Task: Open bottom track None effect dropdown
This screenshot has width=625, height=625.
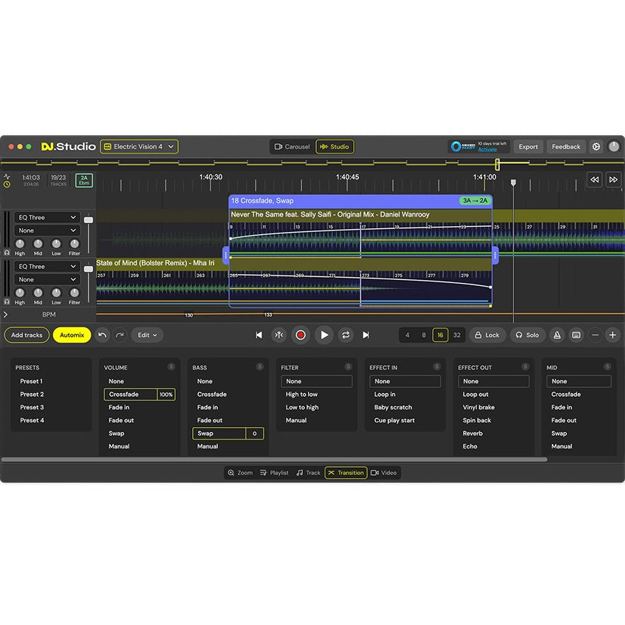Action: 47,279
